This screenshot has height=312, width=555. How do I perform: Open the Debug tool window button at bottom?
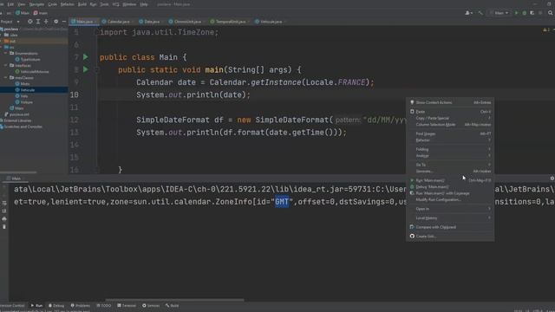point(56,306)
